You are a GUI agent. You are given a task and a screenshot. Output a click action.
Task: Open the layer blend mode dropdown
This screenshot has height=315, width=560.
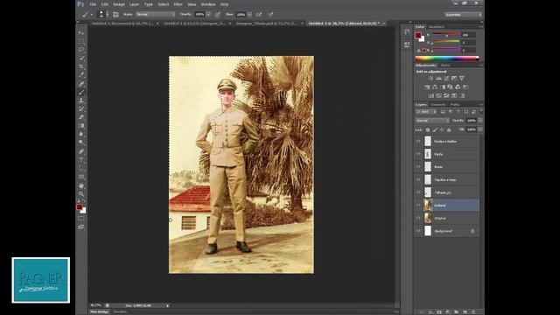coord(432,121)
